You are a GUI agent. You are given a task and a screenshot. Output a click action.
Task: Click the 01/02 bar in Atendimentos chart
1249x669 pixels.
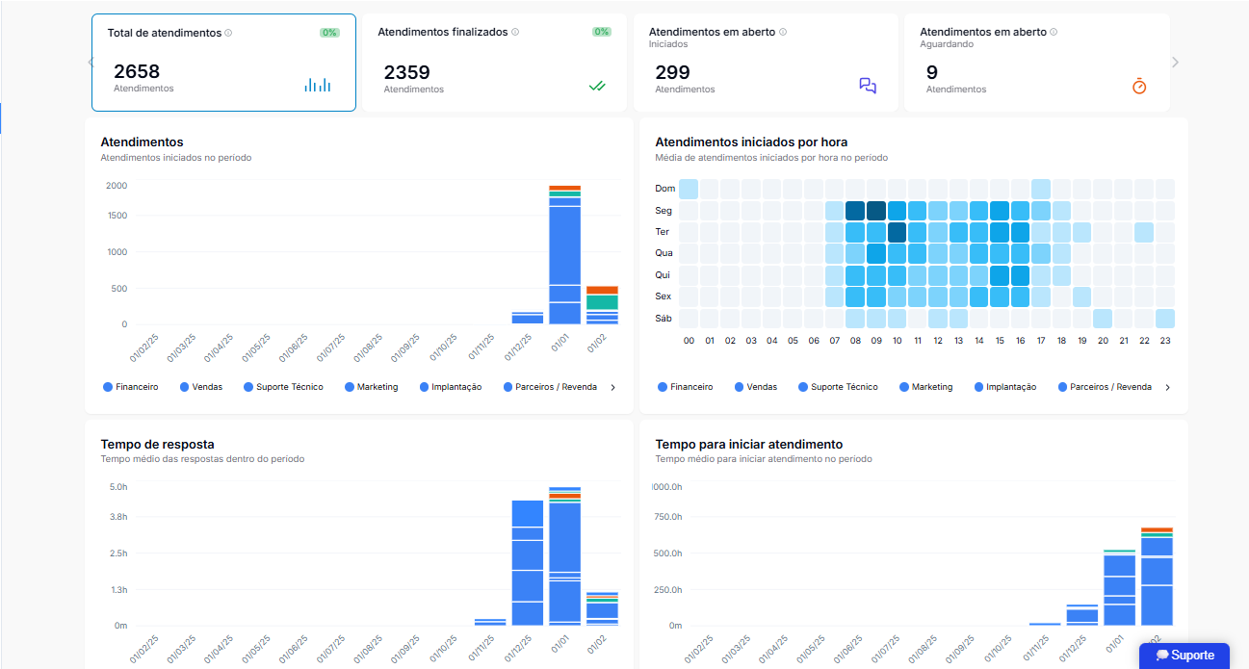pos(602,305)
